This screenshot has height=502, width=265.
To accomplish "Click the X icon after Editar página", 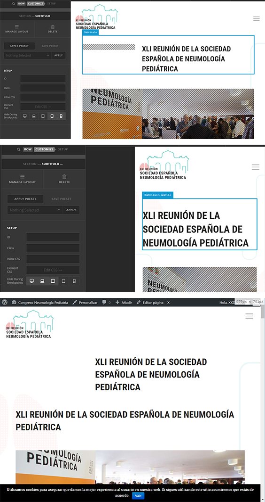I will click(x=169, y=303).
